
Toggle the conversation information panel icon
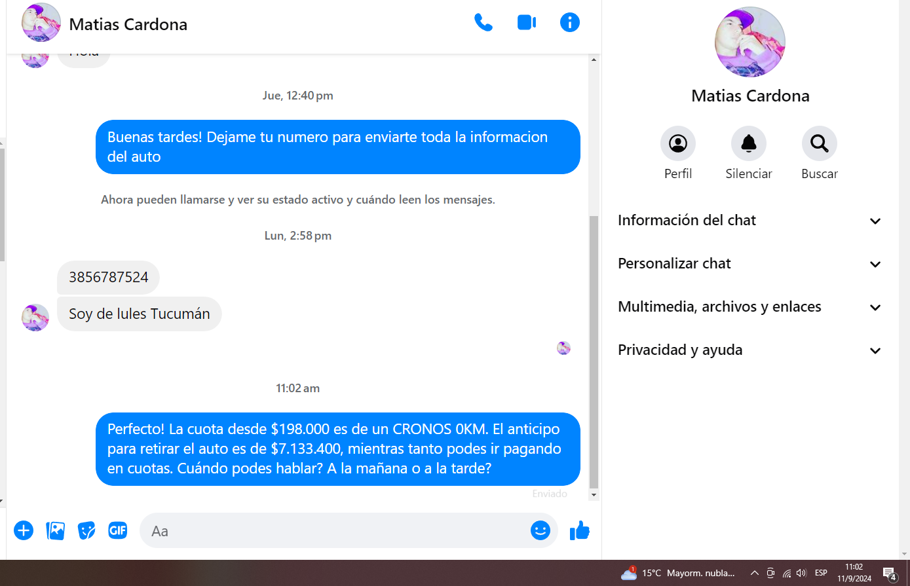[569, 23]
